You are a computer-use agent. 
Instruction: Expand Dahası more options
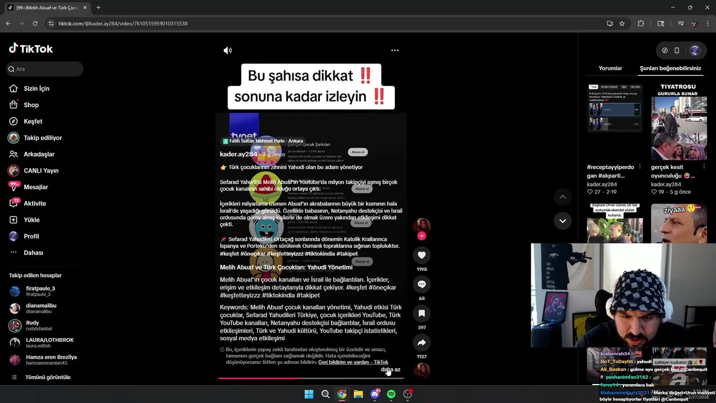33,252
